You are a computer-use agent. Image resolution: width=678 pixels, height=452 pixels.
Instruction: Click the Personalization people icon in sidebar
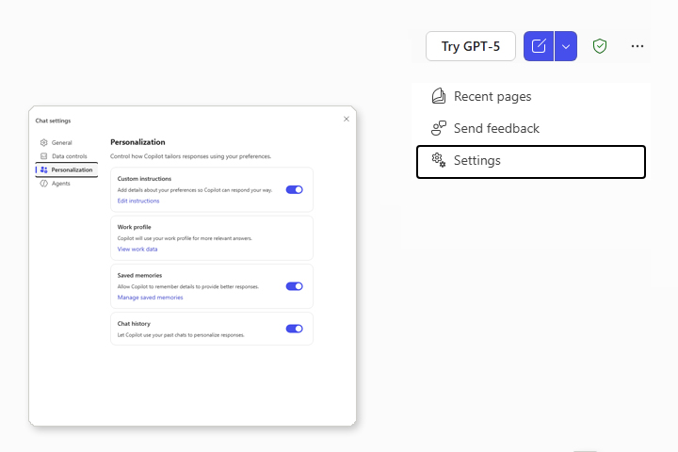point(43,169)
